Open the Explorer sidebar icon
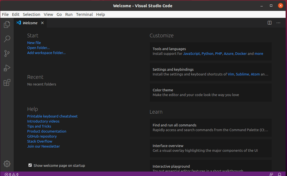The image size is (287, 176). pos(7,25)
